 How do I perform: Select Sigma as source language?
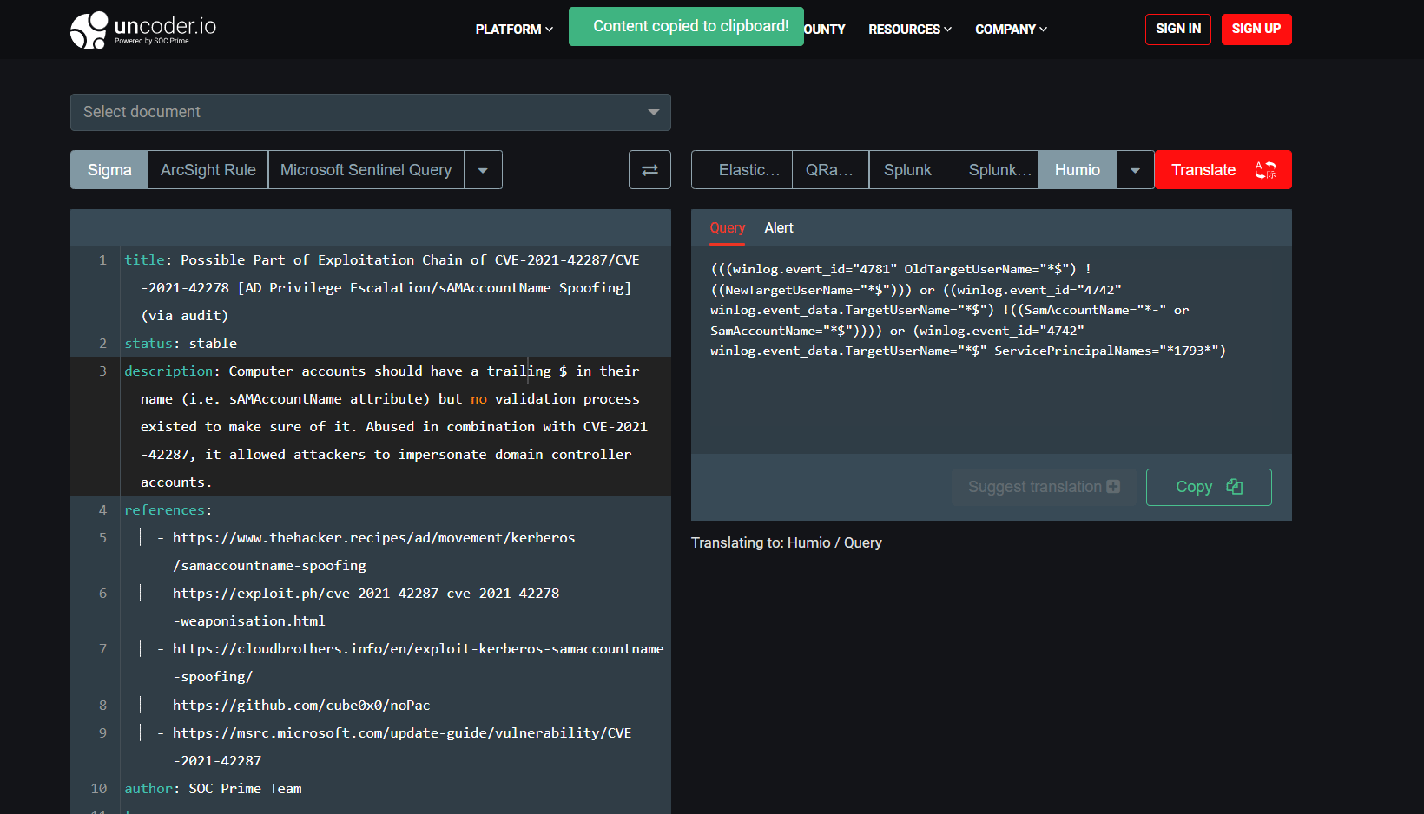(x=109, y=170)
